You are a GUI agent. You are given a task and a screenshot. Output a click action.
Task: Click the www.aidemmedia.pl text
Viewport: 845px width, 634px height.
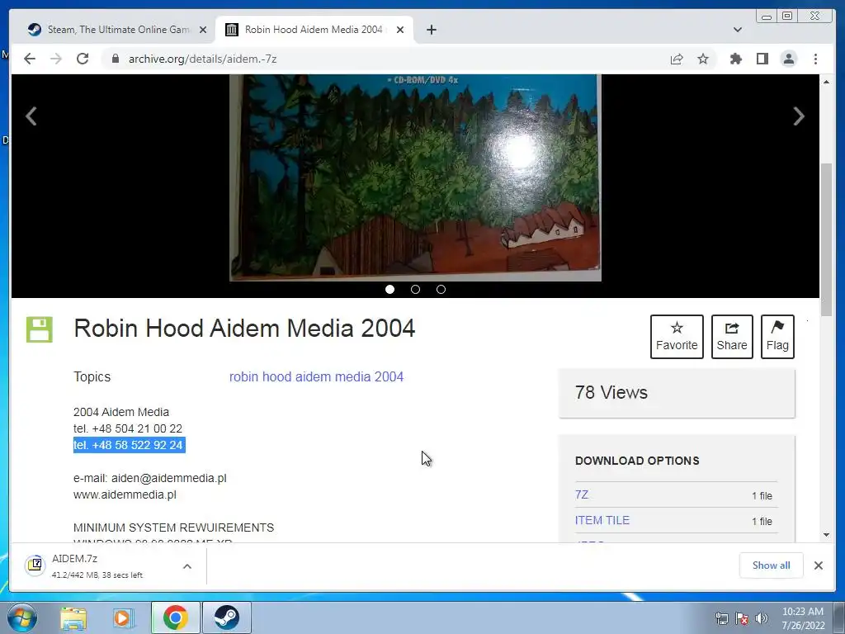(x=125, y=494)
